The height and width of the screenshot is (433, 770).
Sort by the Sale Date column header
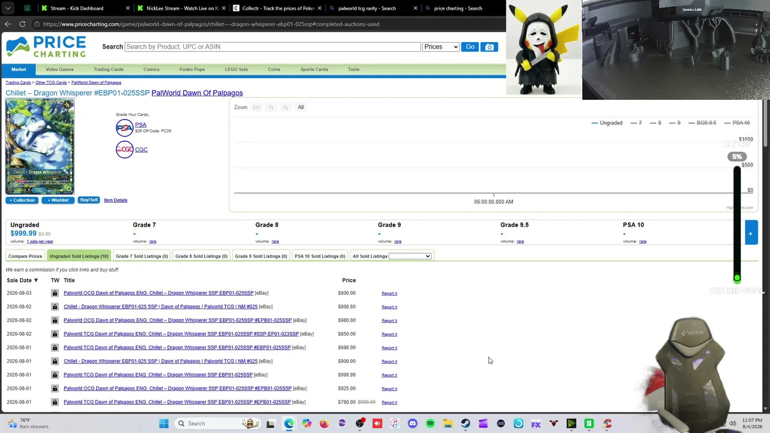pos(22,280)
